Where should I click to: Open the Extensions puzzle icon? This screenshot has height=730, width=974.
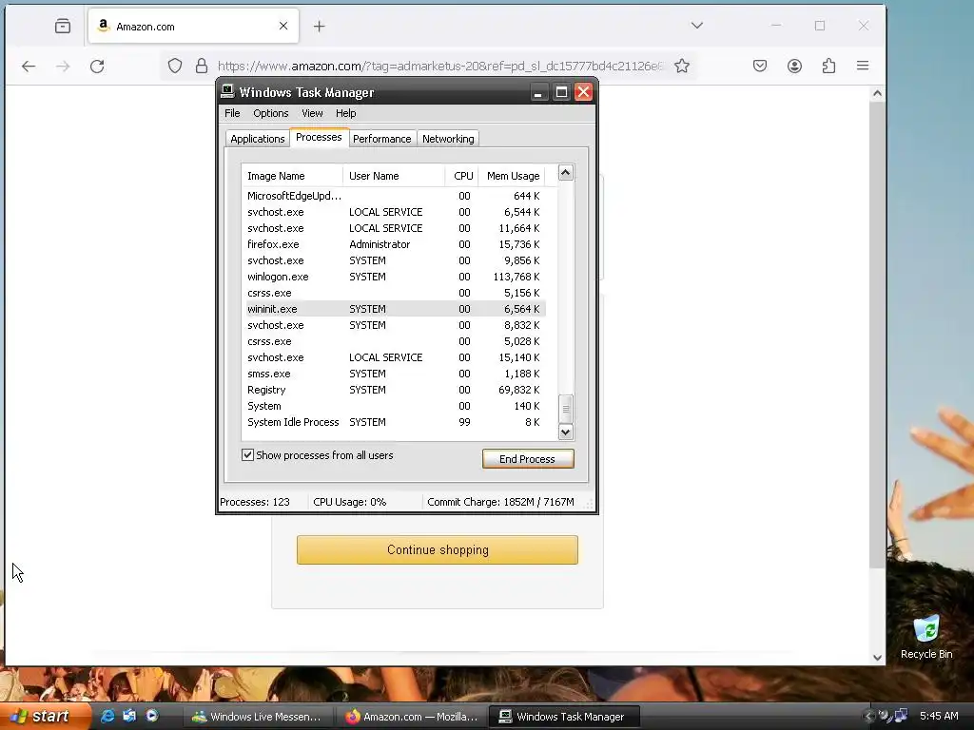point(828,66)
